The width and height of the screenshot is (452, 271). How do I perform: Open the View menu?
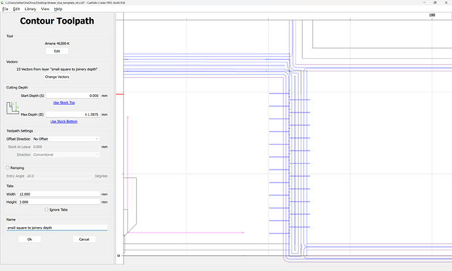click(45, 9)
